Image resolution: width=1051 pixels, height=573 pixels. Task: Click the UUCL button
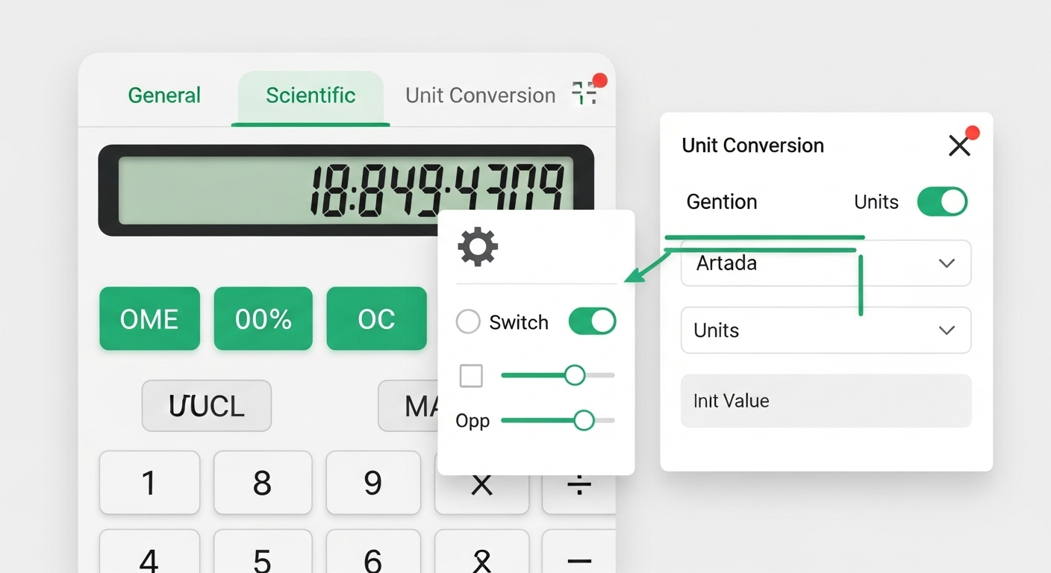tap(207, 406)
